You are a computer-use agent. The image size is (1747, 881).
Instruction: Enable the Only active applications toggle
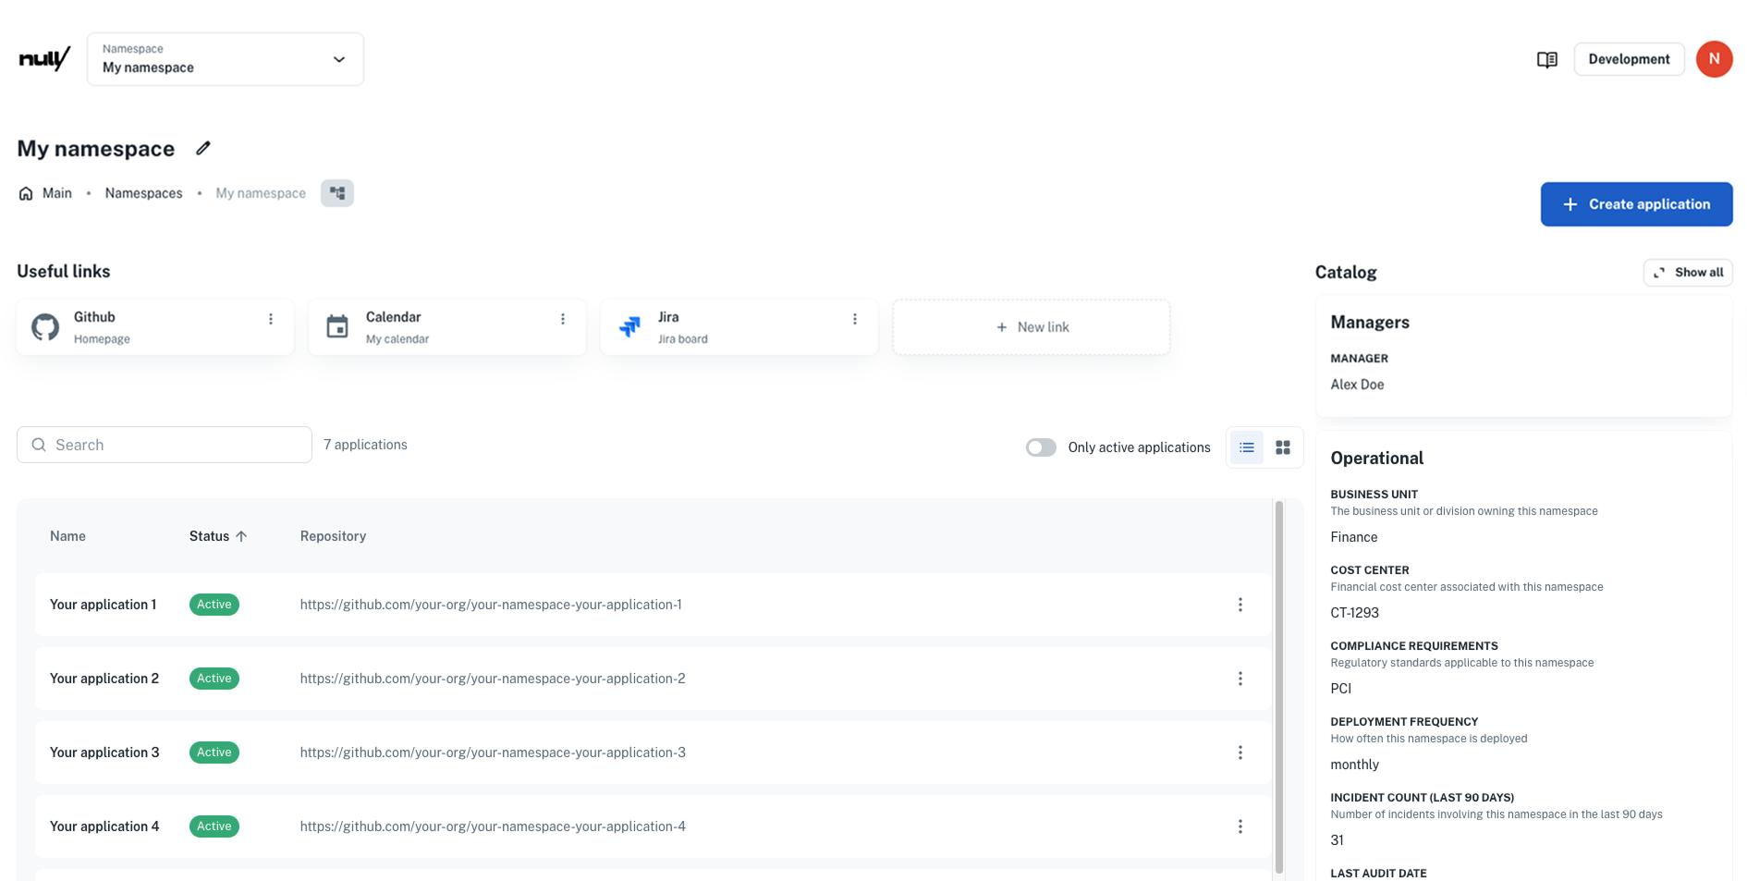[1040, 447]
